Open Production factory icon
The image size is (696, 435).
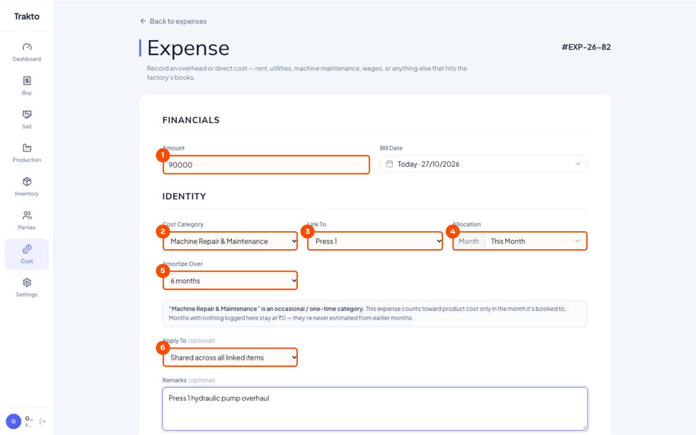point(27,148)
